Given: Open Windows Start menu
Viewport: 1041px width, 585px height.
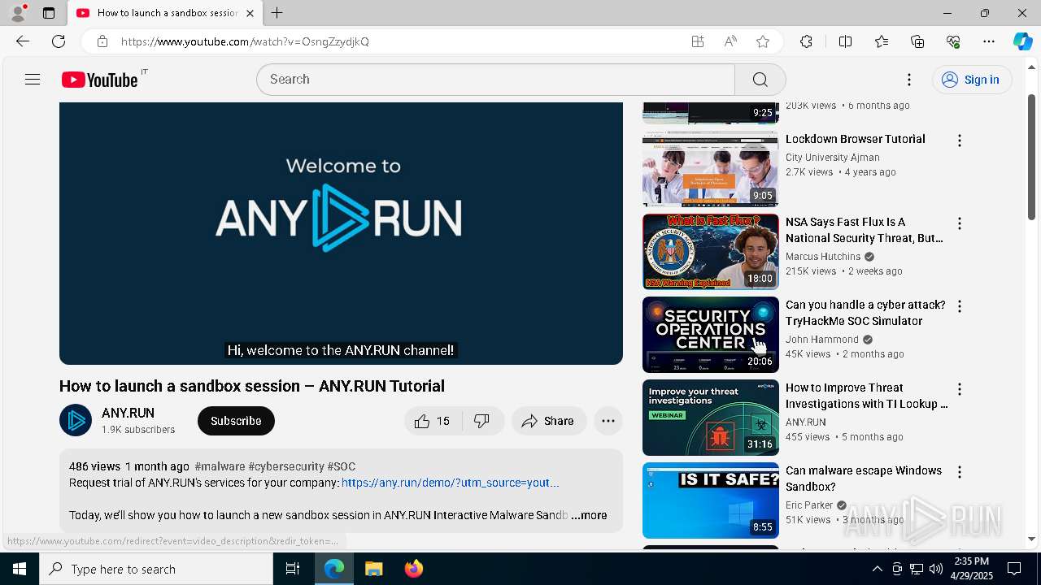Looking at the screenshot, I should point(20,569).
